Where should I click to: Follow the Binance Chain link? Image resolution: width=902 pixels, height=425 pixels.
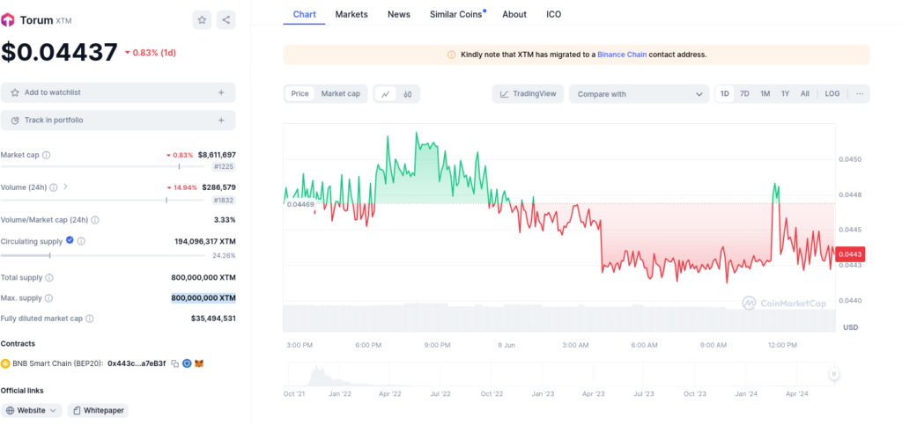click(622, 55)
